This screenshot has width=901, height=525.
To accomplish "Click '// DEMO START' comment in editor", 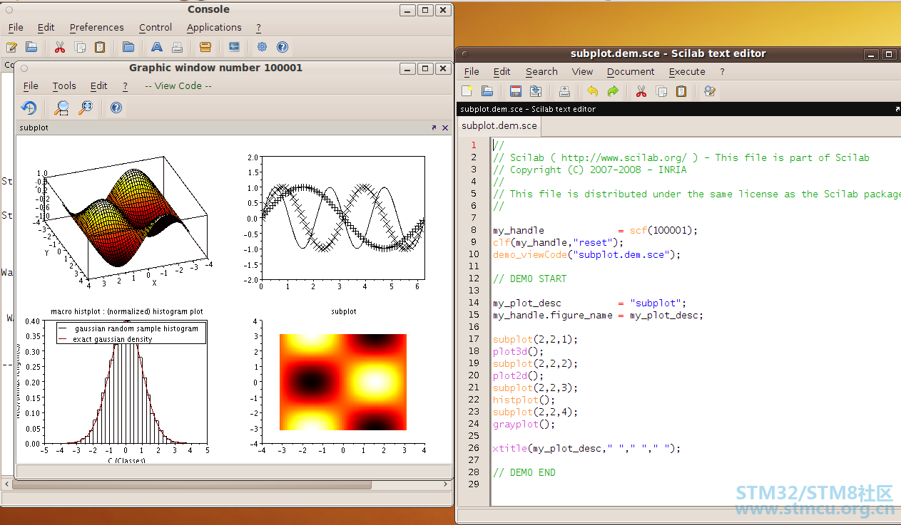I will tap(529, 279).
